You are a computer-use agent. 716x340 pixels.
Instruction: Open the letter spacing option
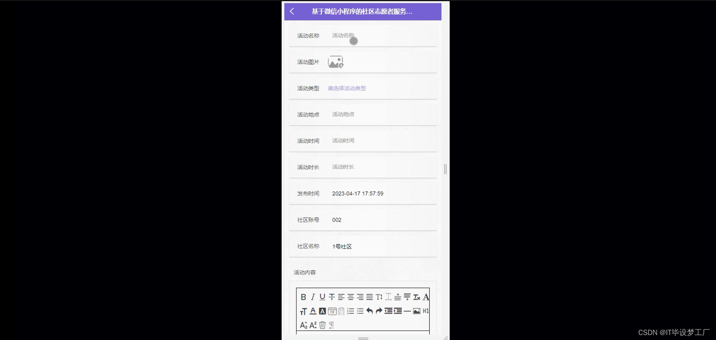(x=388, y=297)
